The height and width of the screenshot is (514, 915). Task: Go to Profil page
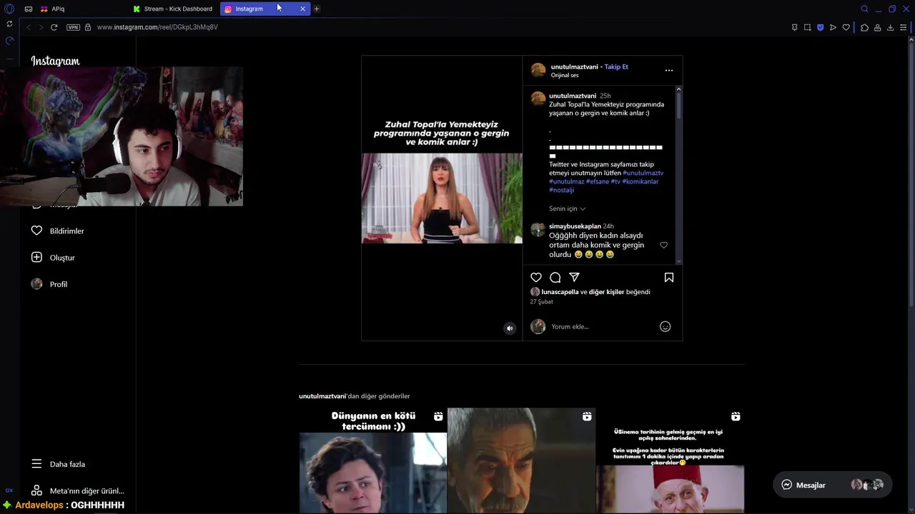tap(49, 284)
